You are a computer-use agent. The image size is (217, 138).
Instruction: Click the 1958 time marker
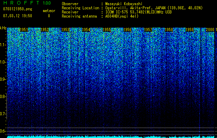click(169, 30)
